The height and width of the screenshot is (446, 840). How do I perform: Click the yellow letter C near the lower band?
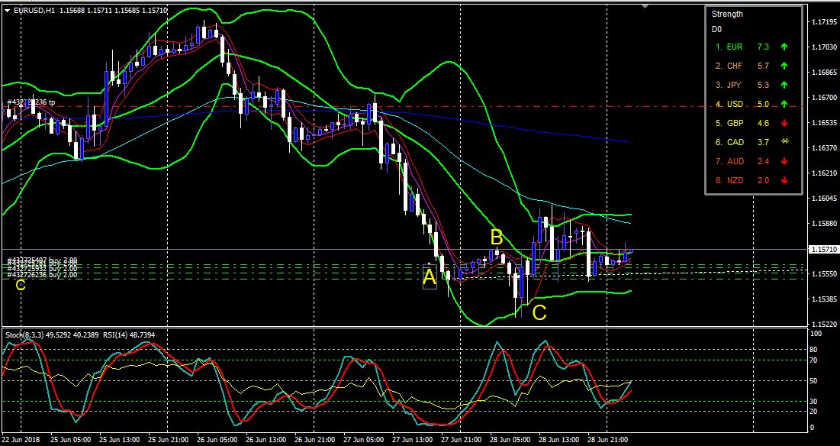coord(540,312)
